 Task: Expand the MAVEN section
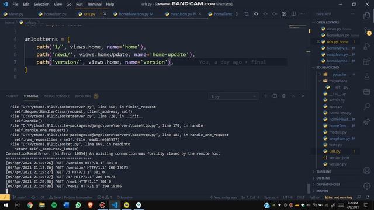[x=322, y=191]
